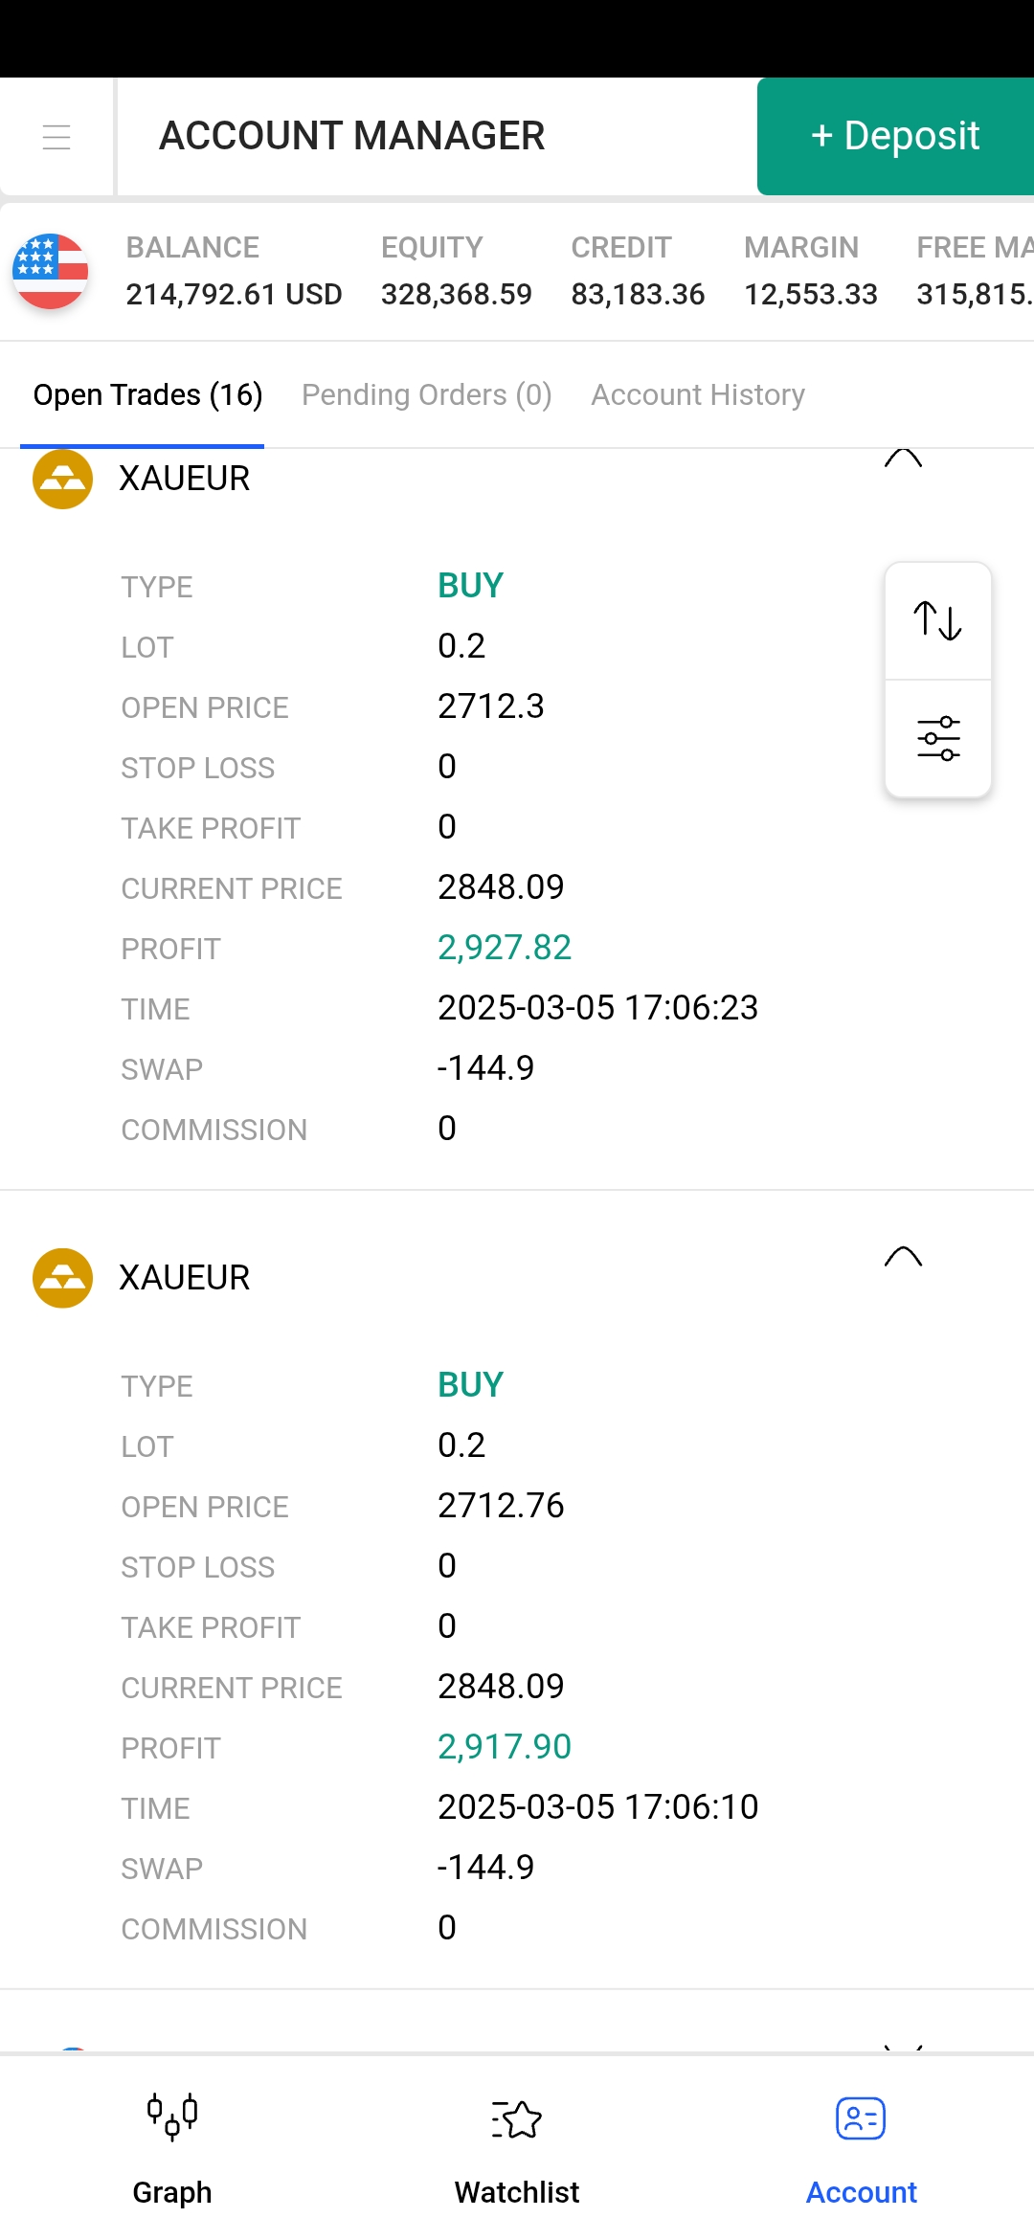Select the Open Trades tab
This screenshot has height=2240, width=1034.
(147, 394)
